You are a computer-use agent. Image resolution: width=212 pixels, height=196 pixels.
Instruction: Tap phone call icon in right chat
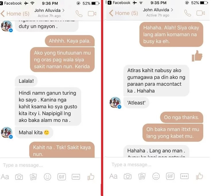(188, 13)
